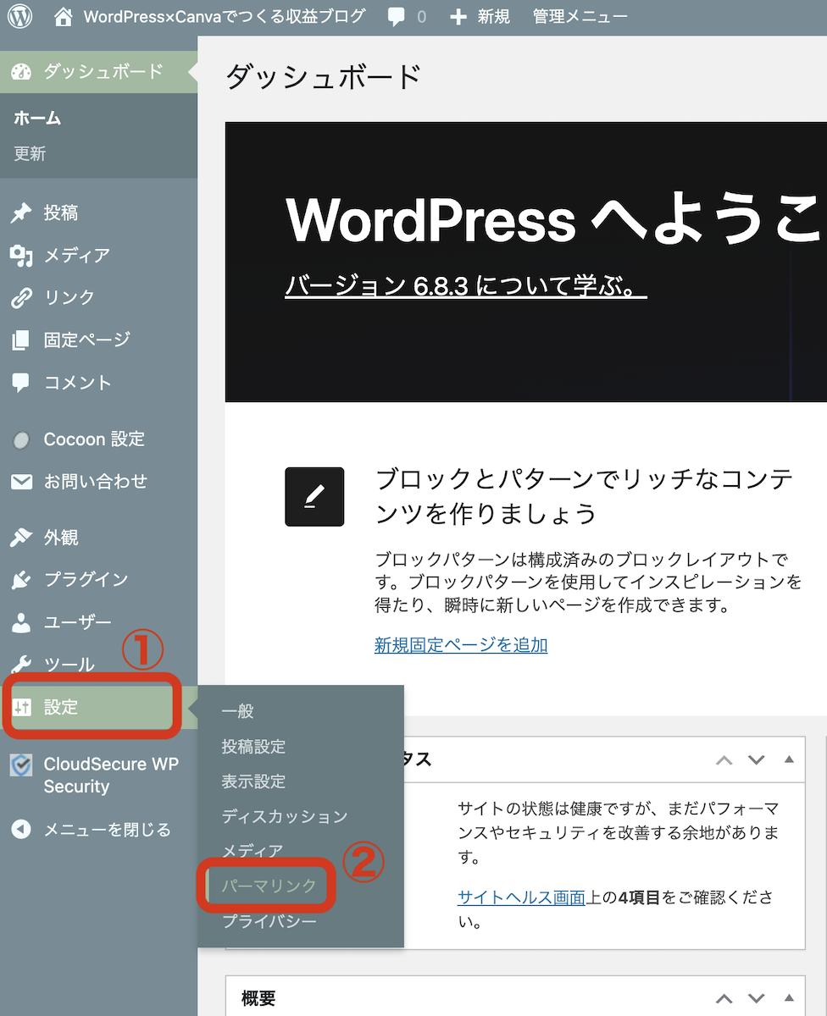Open 外観 using the brush icon
This screenshot has width=827, height=1016.
(19, 537)
